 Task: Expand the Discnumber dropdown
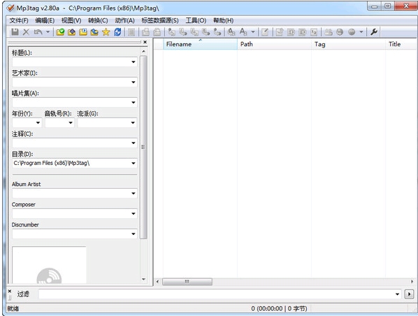pos(134,234)
